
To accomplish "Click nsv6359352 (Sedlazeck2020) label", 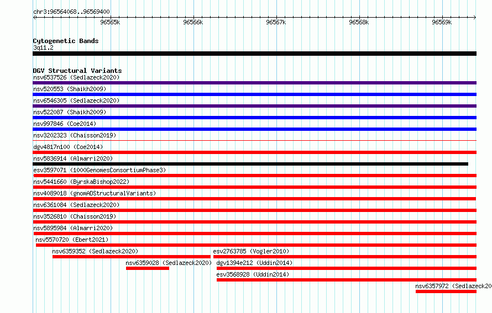I will (95, 251).
